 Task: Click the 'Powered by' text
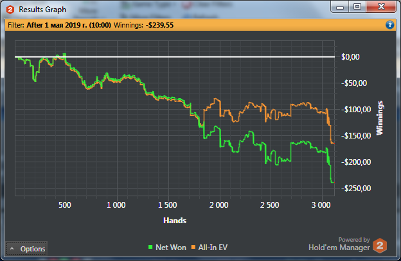click(x=354, y=240)
